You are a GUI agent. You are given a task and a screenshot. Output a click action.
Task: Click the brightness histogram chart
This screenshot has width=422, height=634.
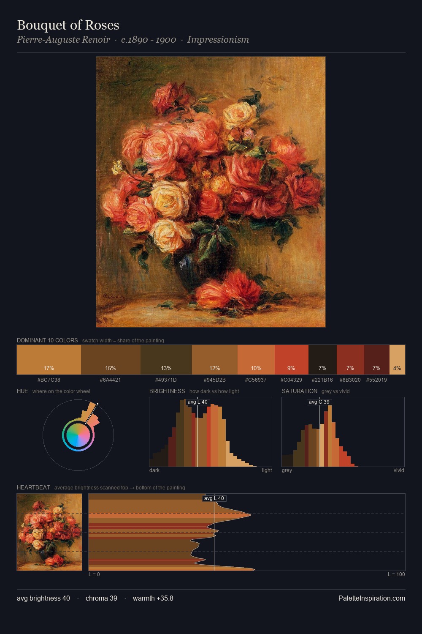coord(211,432)
